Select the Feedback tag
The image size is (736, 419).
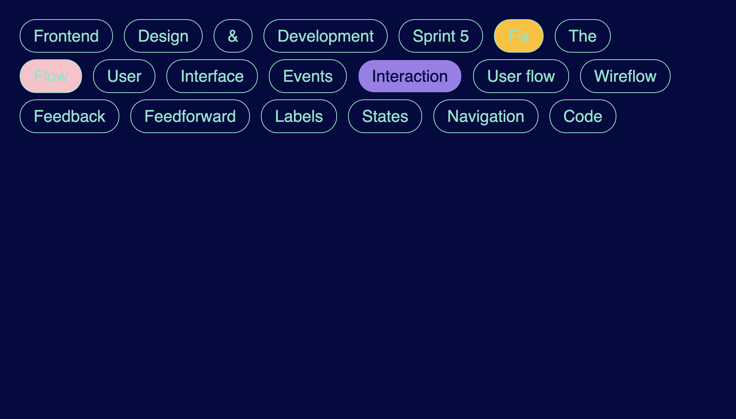tap(69, 116)
